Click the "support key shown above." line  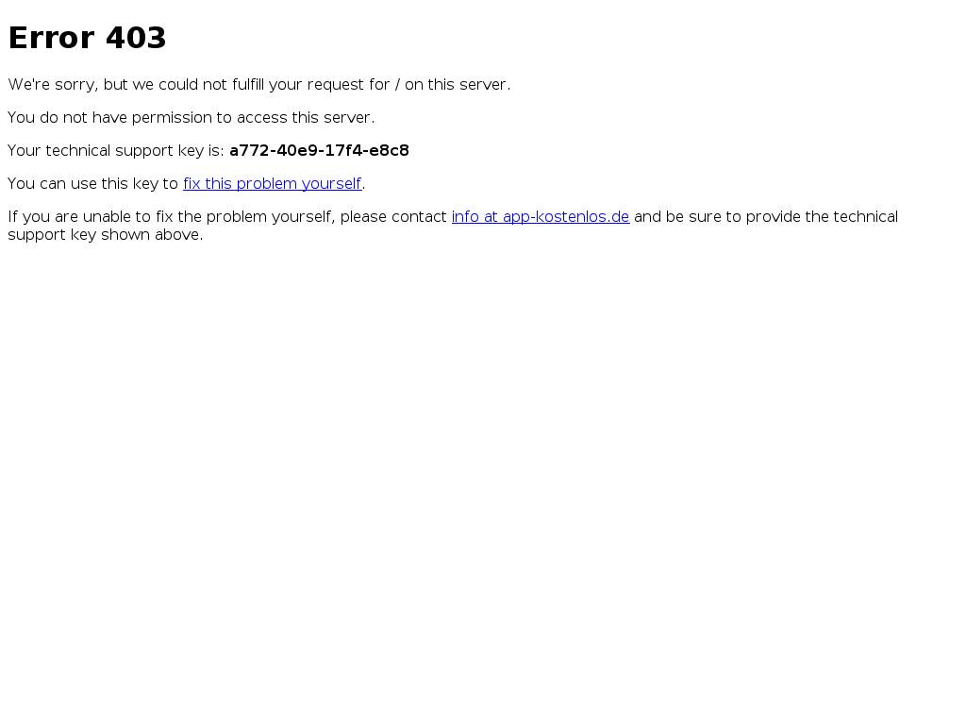(106, 235)
